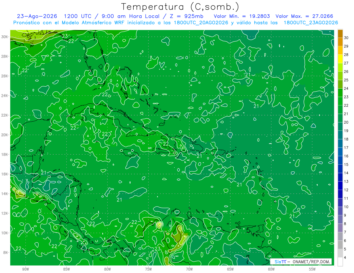The height and width of the screenshot is (273, 354).
Task: Click colorbar legend label "17"
Action: click(346, 148)
